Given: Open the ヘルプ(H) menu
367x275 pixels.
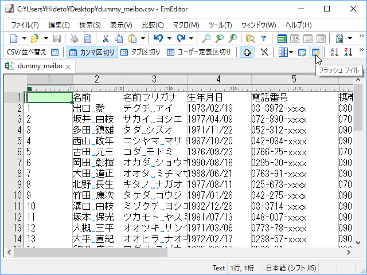Looking at the screenshot, I should click(298, 25).
